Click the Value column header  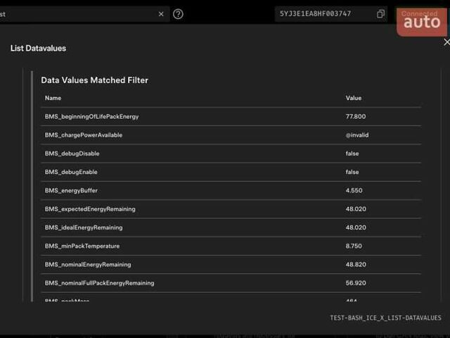point(354,98)
